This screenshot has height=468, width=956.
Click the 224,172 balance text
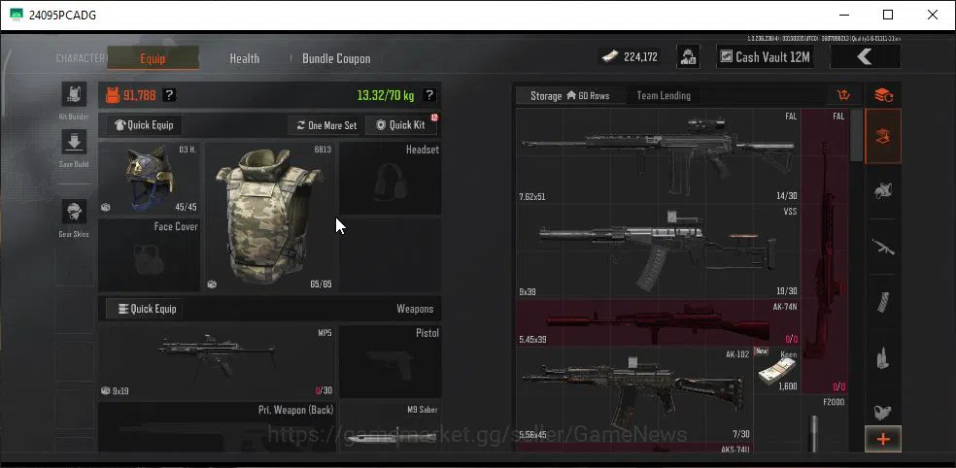[x=640, y=56]
